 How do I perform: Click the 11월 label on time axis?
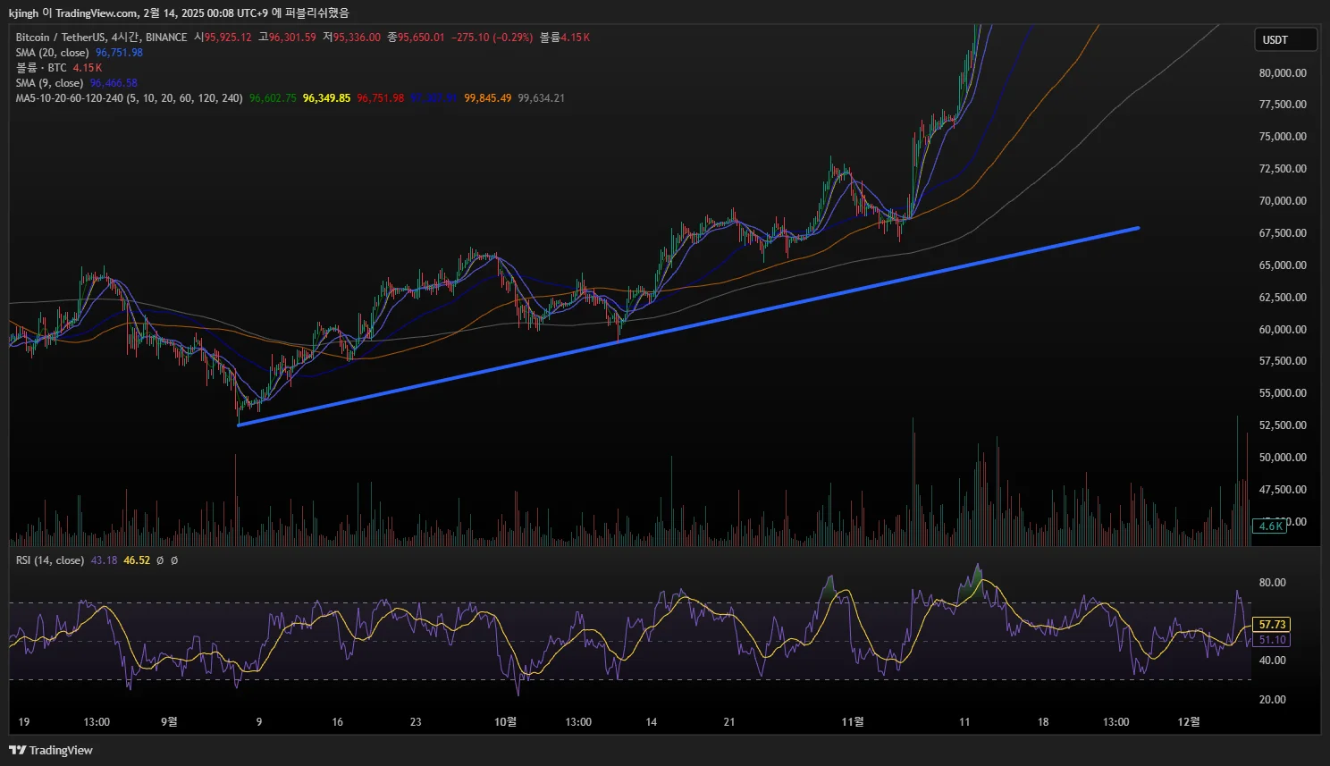(x=853, y=722)
